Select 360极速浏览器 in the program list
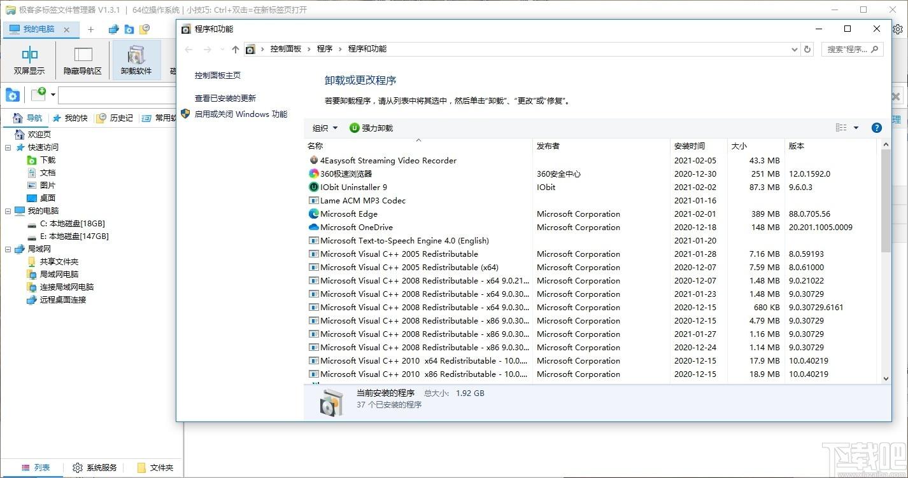 coord(592,174)
